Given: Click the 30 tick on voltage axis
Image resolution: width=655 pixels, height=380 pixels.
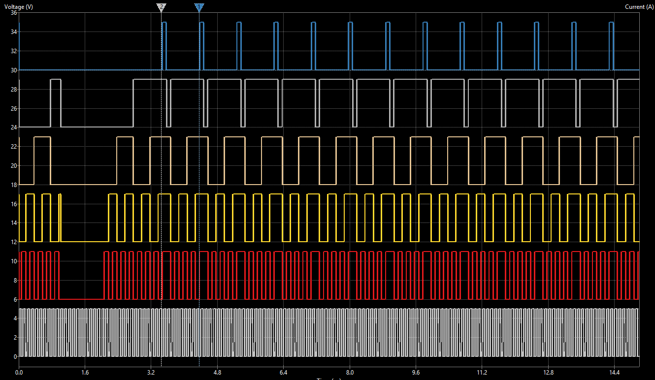Looking at the screenshot, I should pos(14,70).
